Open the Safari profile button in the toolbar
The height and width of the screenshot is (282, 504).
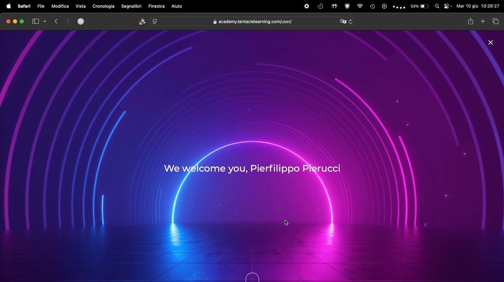click(81, 22)
